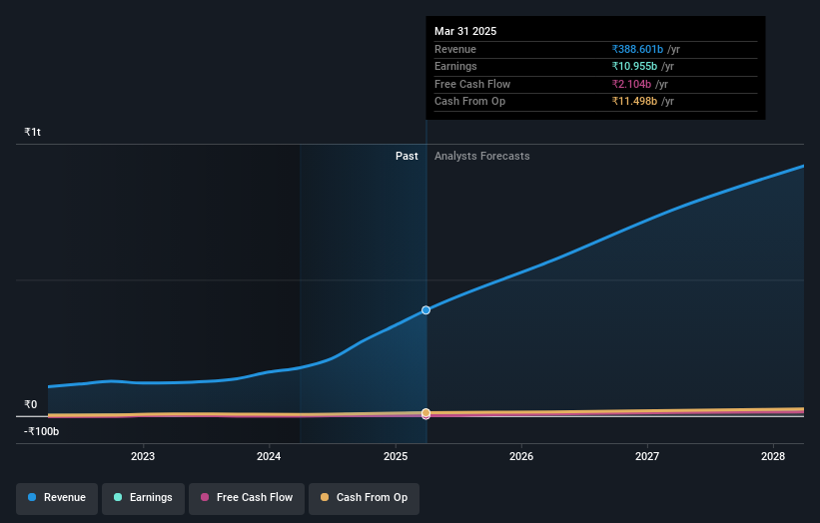This screenshot has height=523, width=820.
Task: Click the 2027 x-axis label
Action: 647,456
